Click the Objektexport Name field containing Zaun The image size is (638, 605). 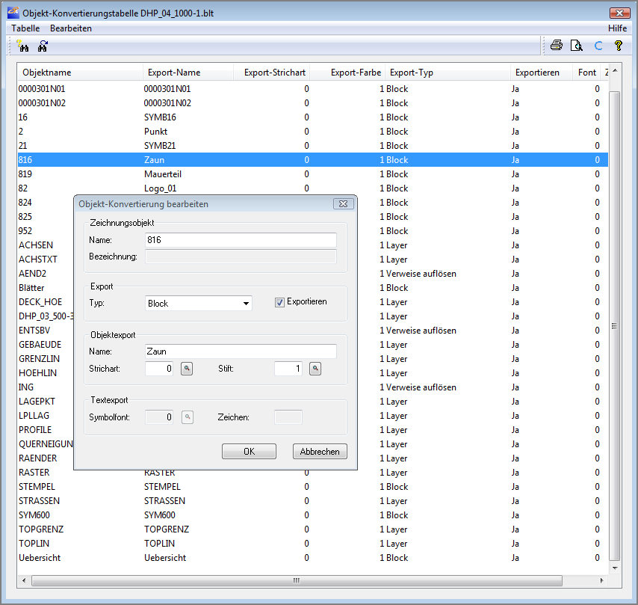(x=241, y=351)
